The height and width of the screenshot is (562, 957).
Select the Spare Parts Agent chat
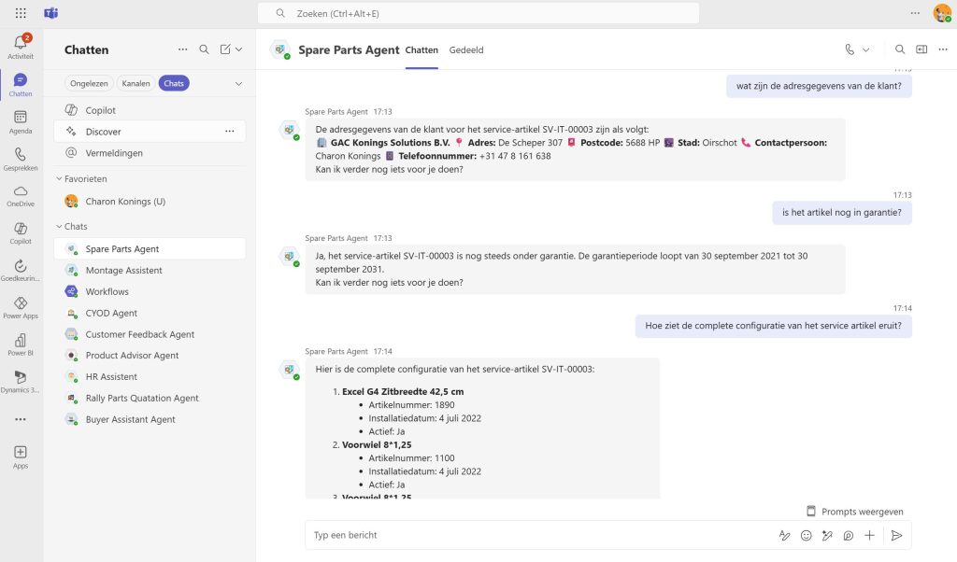[x=150, y=248]
